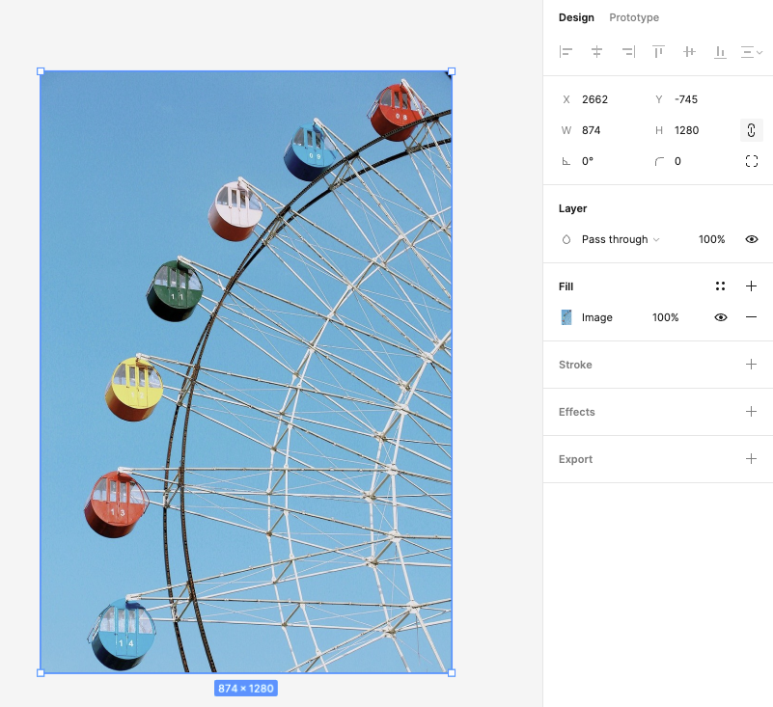Screen dimensions: 773x707
Task: Toggle layer visibility eye icon
Action: pyautogui.click(x=752, y=239)
